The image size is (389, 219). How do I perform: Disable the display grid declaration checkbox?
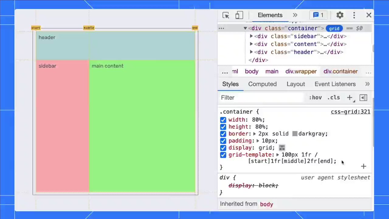(x=223, y=148)
